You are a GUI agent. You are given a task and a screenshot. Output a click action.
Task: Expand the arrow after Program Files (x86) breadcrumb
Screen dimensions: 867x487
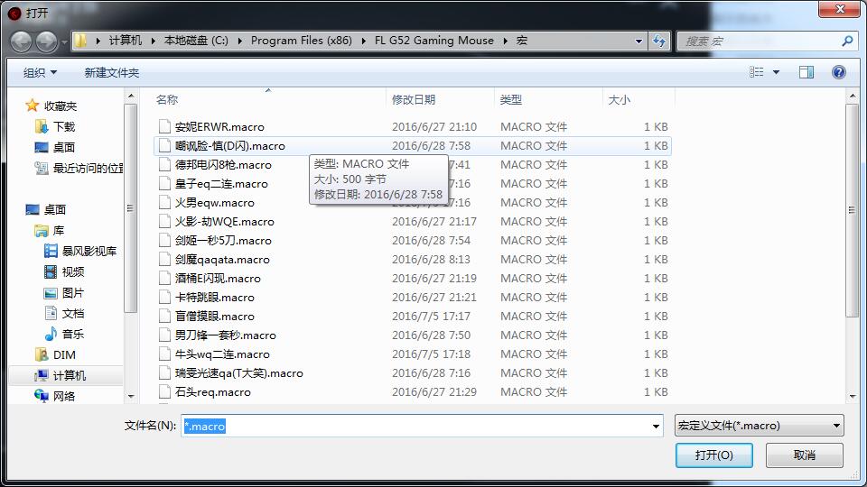pyautogui.click(x=363, y=41)
